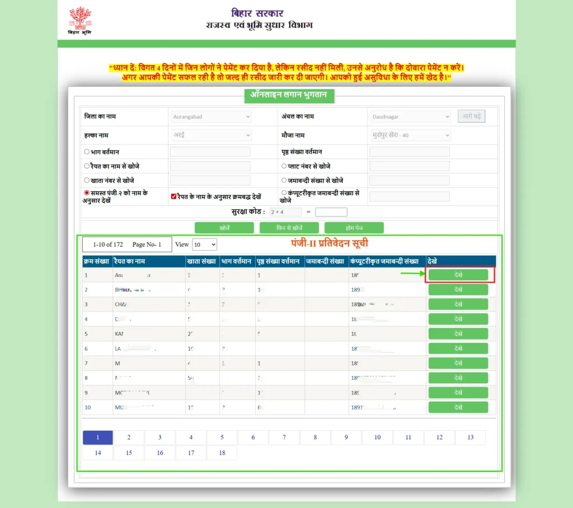Toggle रैयत के नाम के अनुसार क्रमबद्ध checkbox

pyautogui.click(x=173, y=196)
